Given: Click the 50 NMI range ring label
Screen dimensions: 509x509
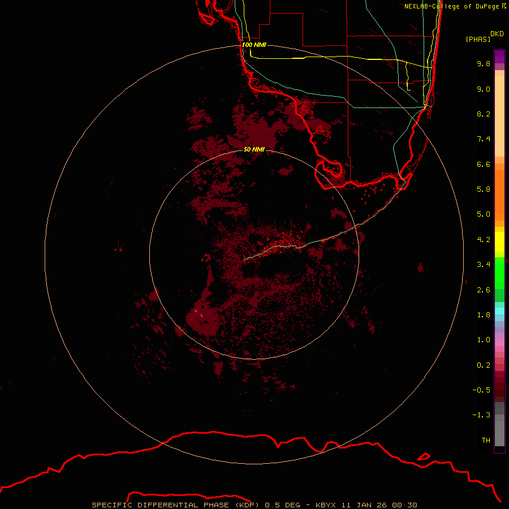Looking at the screenshot, I should [254, 149].
